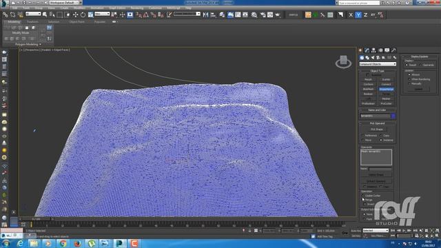The image size is (441, 248).
Task: Open the Hierarchy command panel tab
Action: tap(373, 50)
